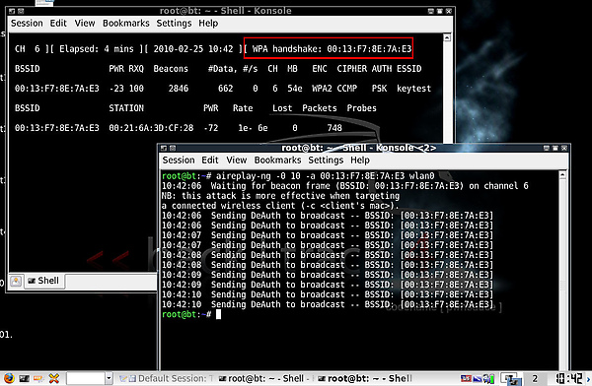Expand the taskbar command box dropdown arrow
The height and width of the screenshot is (386, 592).
point(109,378)
